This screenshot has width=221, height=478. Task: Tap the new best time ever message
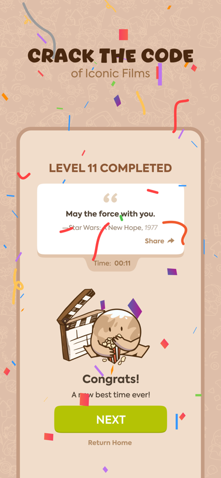coord(111,395)
